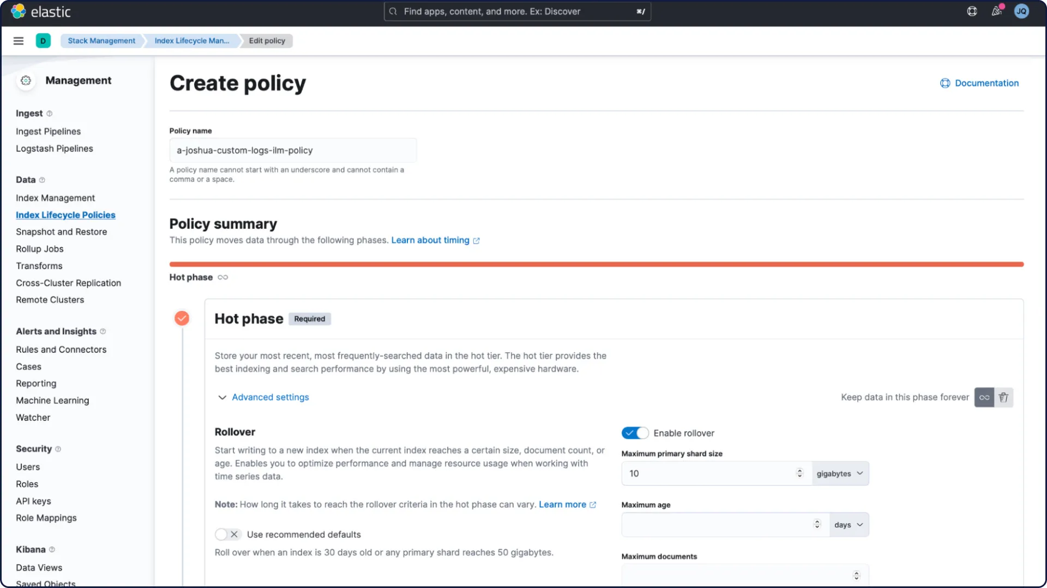The height and width of the screenshot is (588, 1047).
Task: Click the Management gear icon
Action: coord(26,81)
